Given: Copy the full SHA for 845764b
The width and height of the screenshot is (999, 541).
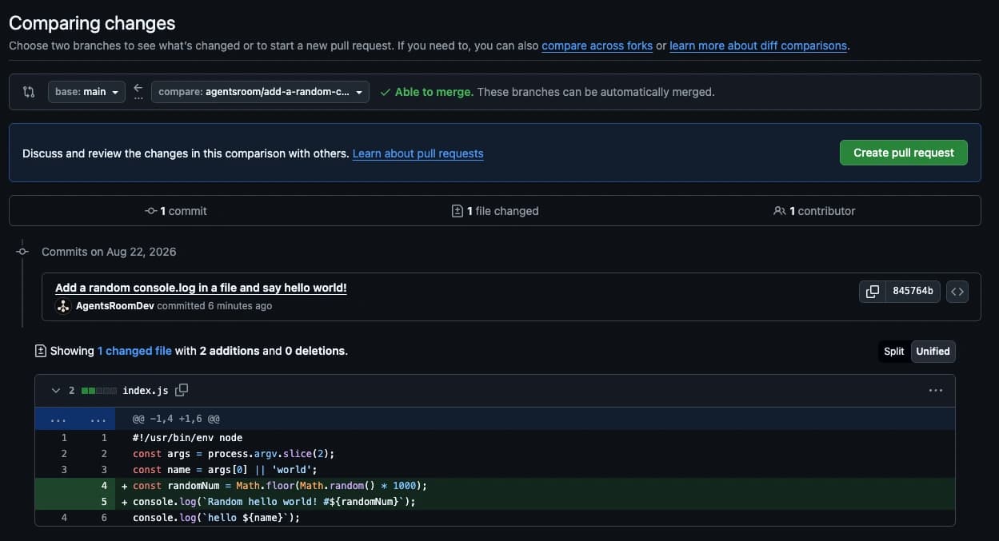Looking at the screenshot, I should pos(873,292).
